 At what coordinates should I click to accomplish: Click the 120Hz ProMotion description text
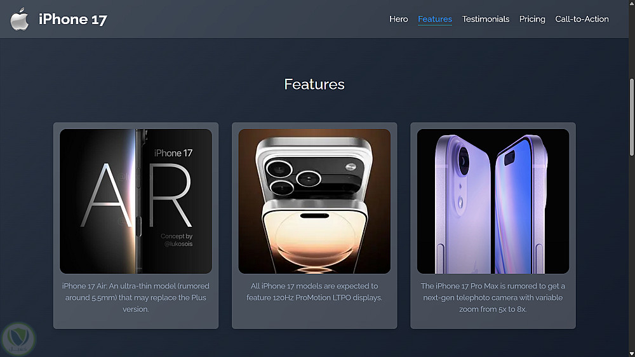[x=314, y=292]
